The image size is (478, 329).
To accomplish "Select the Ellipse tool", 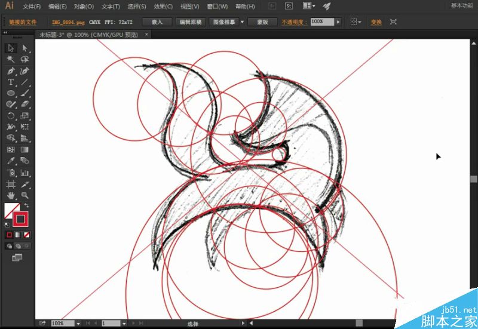I will coord(11,93).
